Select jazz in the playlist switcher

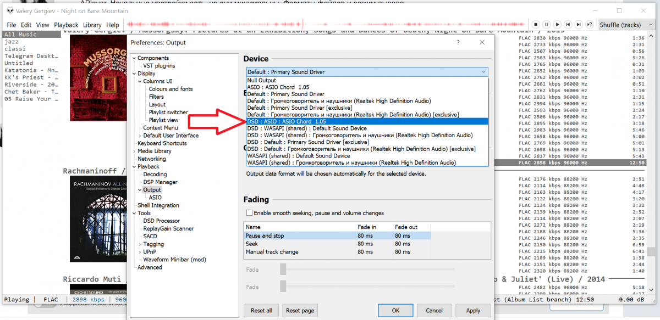(x=30, y=42)
